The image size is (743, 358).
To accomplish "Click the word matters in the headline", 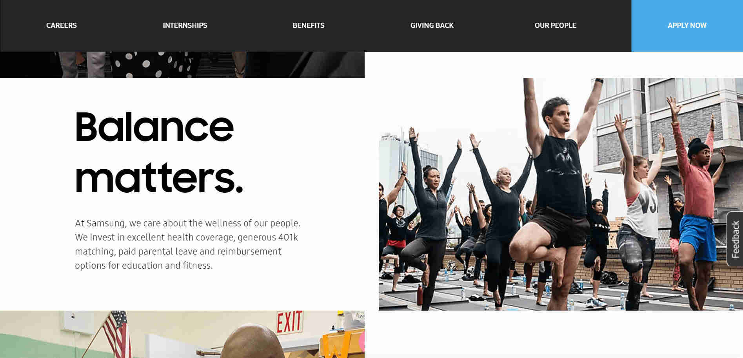I will 159,179.
